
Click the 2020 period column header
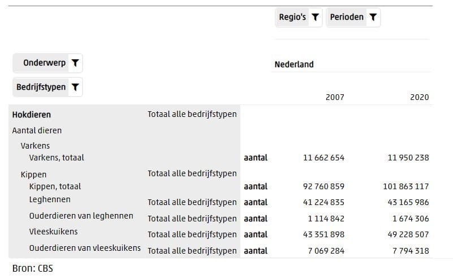[x=419, y=97]
